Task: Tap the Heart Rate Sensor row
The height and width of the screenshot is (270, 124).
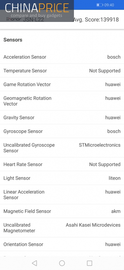Action: coord(62,164)
